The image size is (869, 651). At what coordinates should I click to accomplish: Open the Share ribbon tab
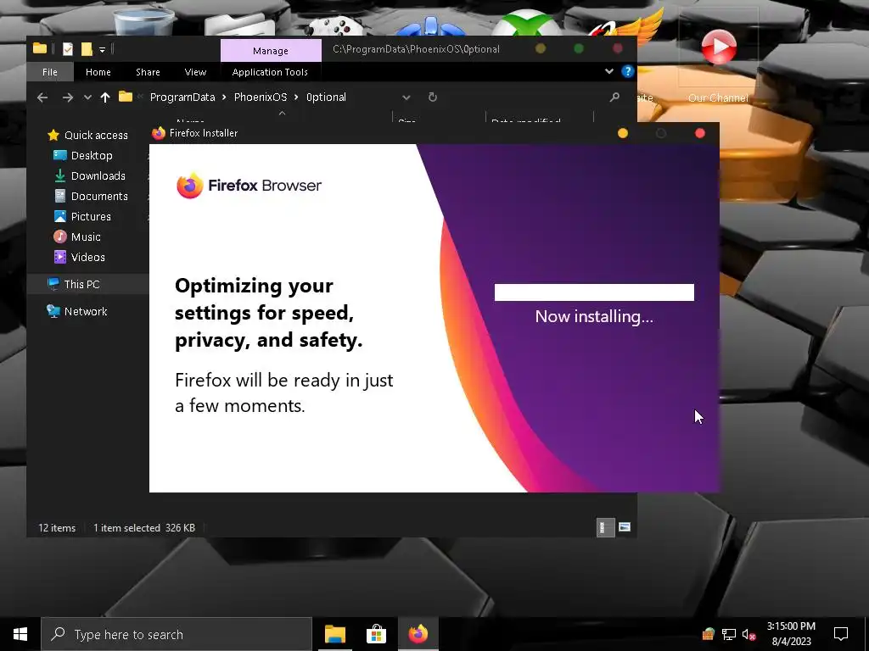click(148, 72)
